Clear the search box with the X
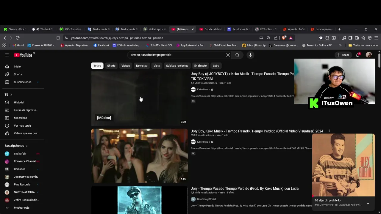The height and width of the screenshot is (214, 381). pos(228,55)
